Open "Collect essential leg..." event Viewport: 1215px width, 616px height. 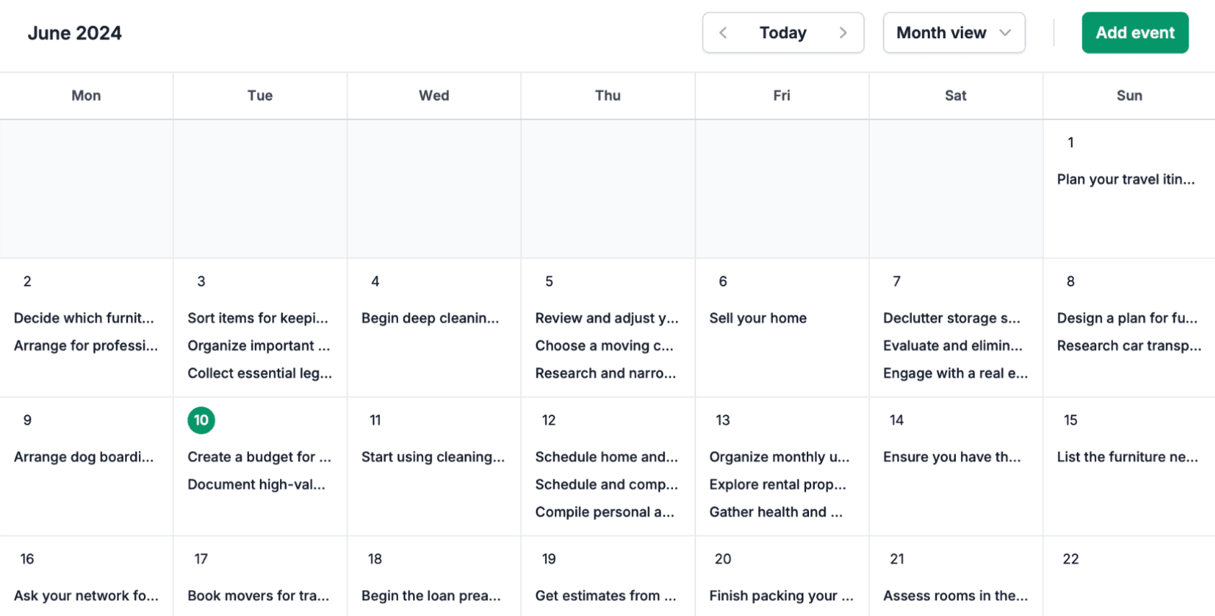(x=260, y=373)
